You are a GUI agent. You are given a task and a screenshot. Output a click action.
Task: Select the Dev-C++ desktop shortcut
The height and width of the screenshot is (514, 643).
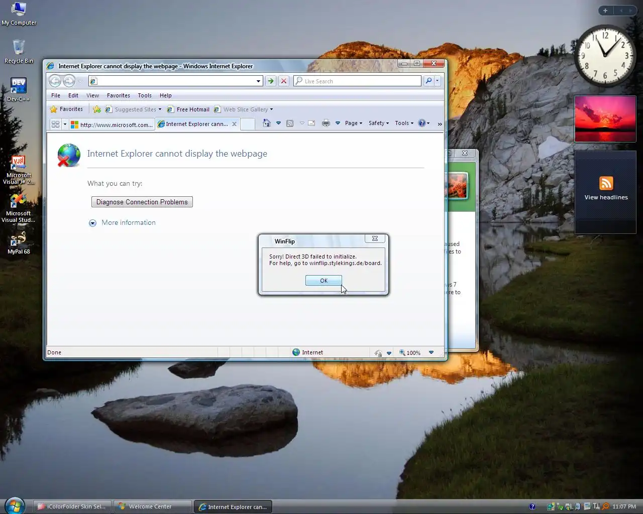pos(19,90)
